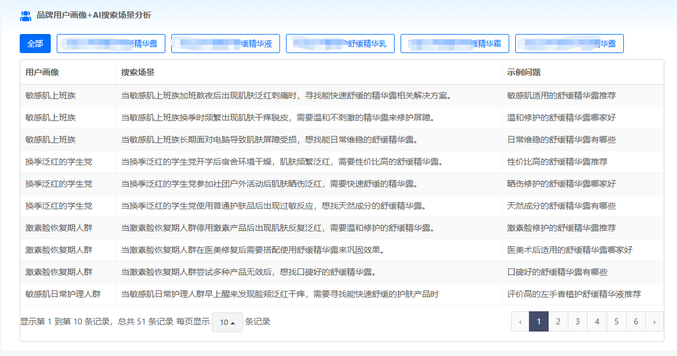This screenshot has height=356, width=677.
Task: Click the example question 口碑好的舒缓精华露有哪些
Action: tap(558, 273)
